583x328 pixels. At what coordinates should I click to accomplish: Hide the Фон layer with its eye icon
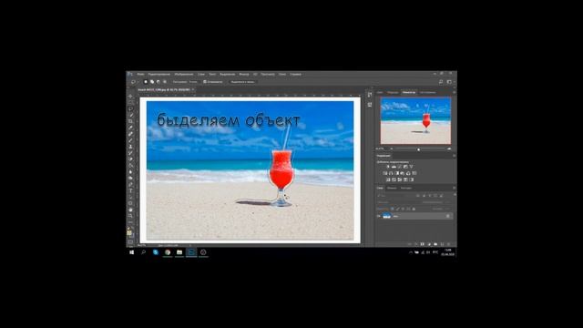coord(379,216)
